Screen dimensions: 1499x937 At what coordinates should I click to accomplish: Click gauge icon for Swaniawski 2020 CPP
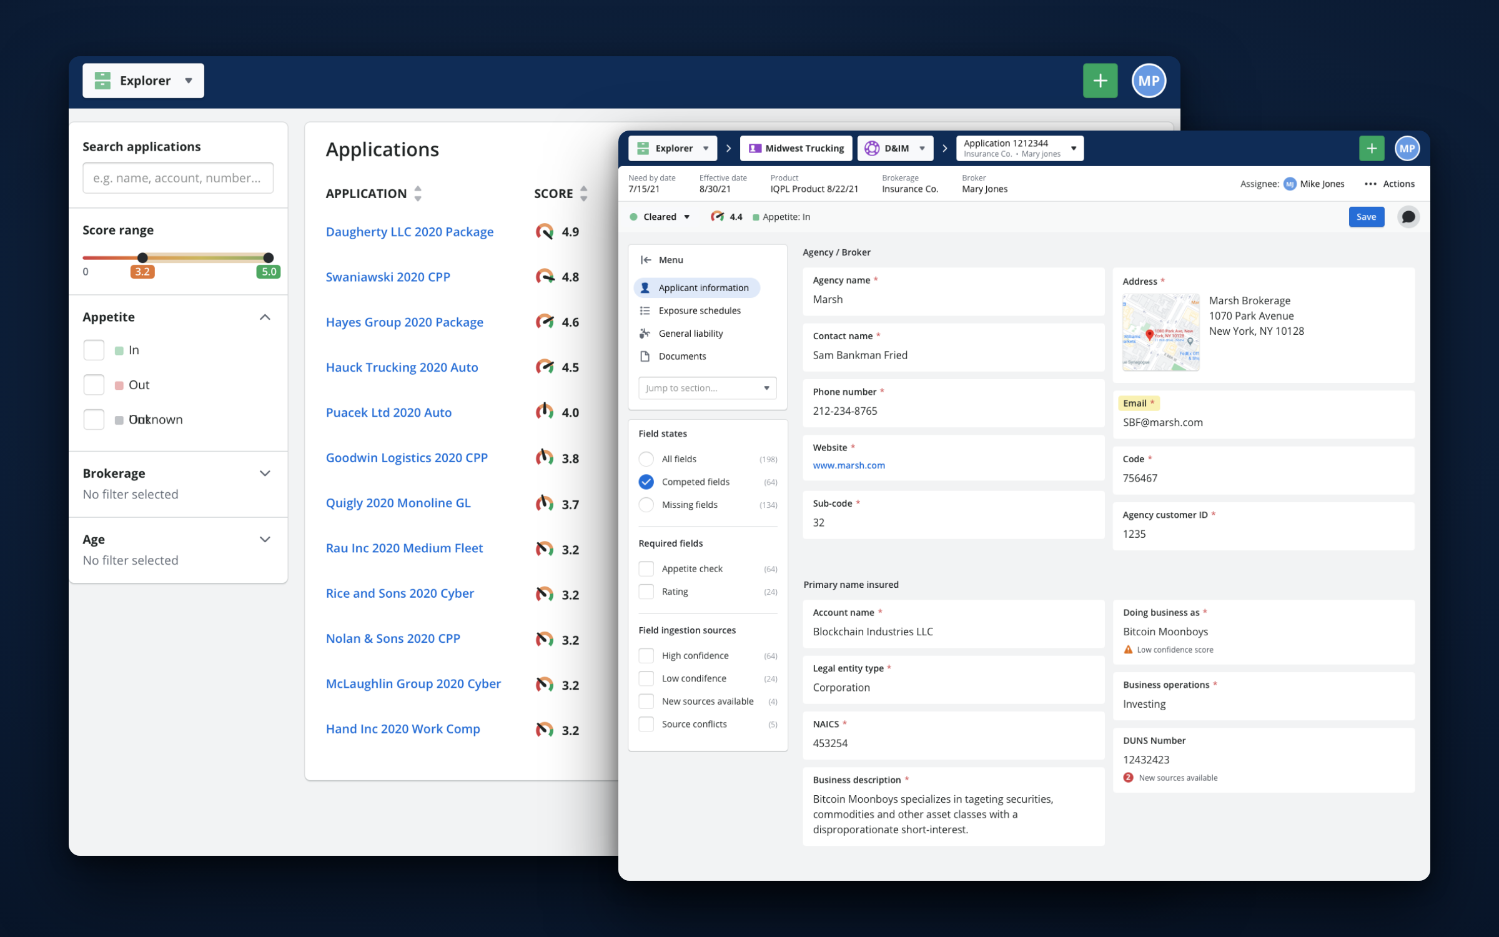click(545, 277)
